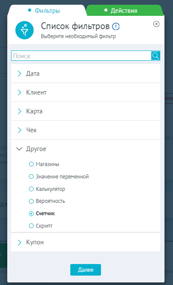
Task: Select the Магазины radio option
Action: pos(31,164)
